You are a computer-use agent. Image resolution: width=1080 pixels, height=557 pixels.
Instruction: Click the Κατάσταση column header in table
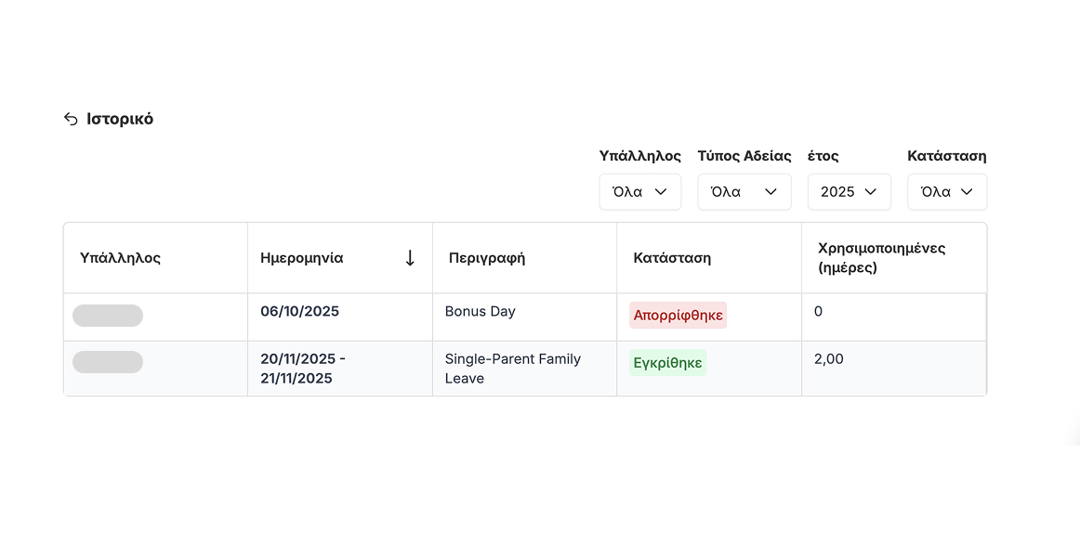672,258
